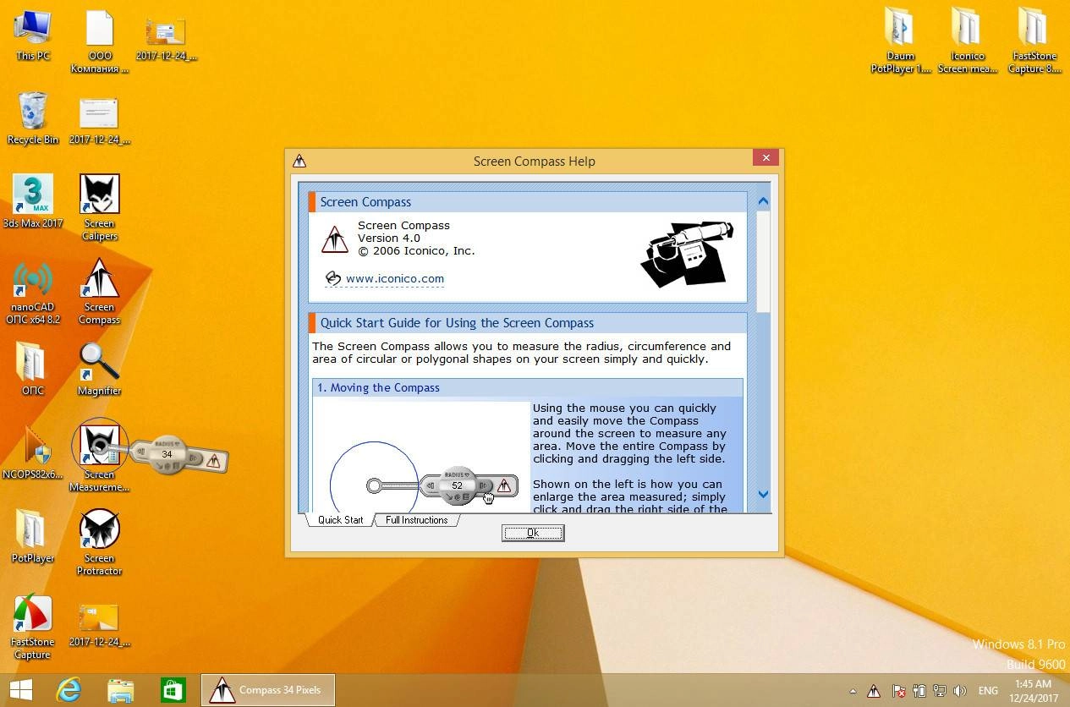Select the 3ds Max 2017 shortcut
Viewport: 1070px width, 707px height.
pyautogui.click(x=33, y=201)
